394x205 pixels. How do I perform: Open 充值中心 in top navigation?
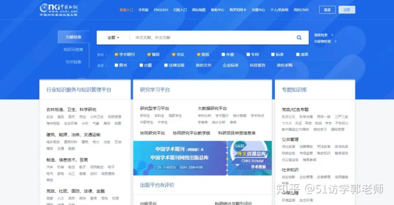(258, 10)
